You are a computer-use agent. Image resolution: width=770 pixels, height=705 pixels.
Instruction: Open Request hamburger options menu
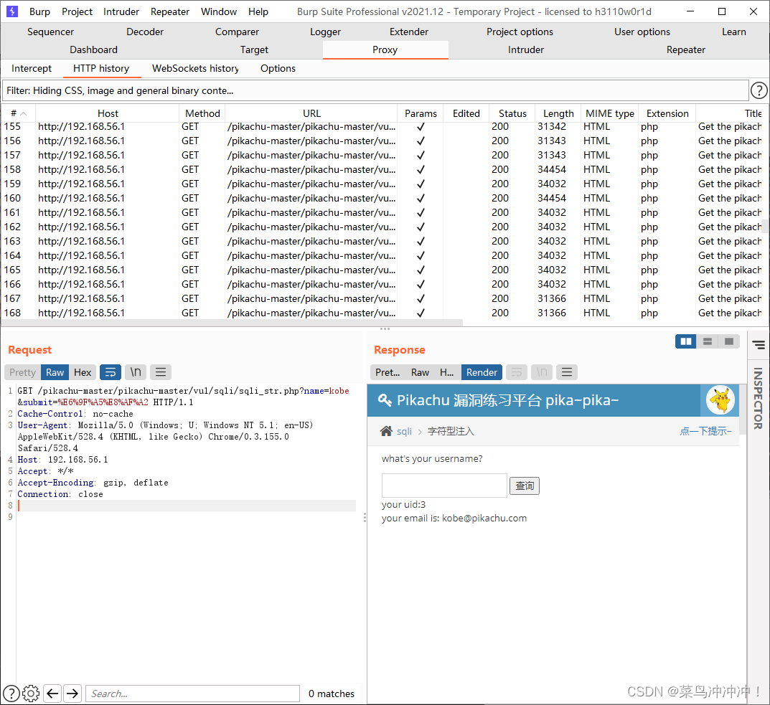pos(161,372)
